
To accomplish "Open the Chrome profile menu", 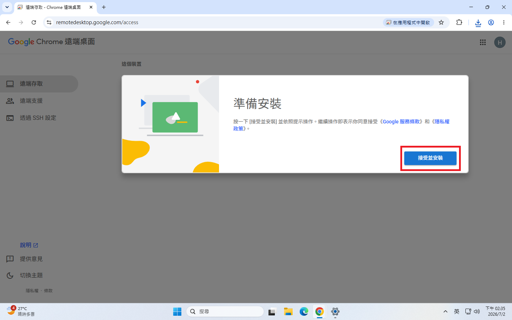I will coord(491,22).
